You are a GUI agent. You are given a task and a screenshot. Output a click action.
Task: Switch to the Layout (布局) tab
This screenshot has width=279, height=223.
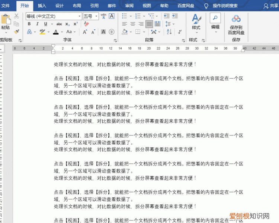77,6
